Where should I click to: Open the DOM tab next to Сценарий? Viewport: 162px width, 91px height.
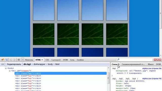pyautogui.click(x=65, y=60)
